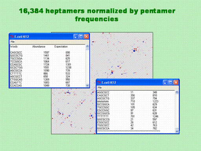Click the Tk icon in top-left window title
This screenshot has height=151, width=201.
[12, 37]
